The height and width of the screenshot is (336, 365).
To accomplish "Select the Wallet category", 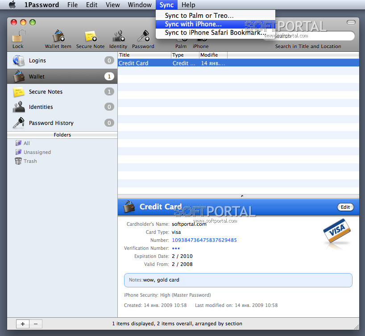I will click(62, 76).
